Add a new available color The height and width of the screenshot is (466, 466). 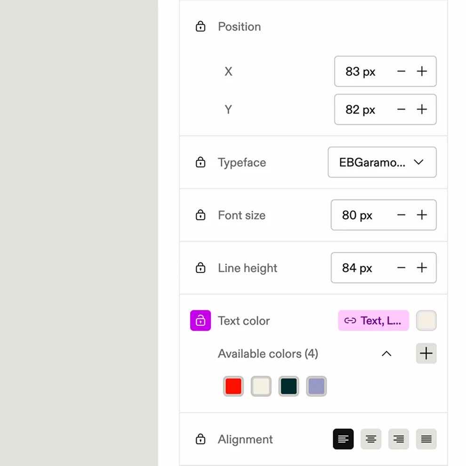426,354
